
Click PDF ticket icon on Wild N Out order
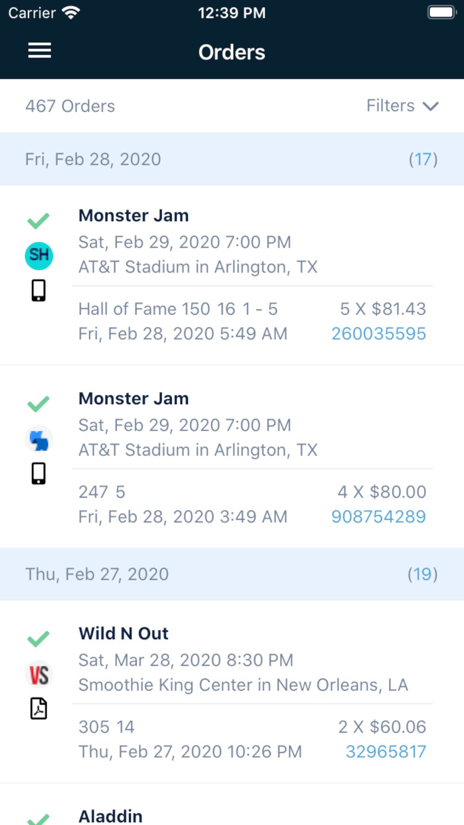pos(39,709)
